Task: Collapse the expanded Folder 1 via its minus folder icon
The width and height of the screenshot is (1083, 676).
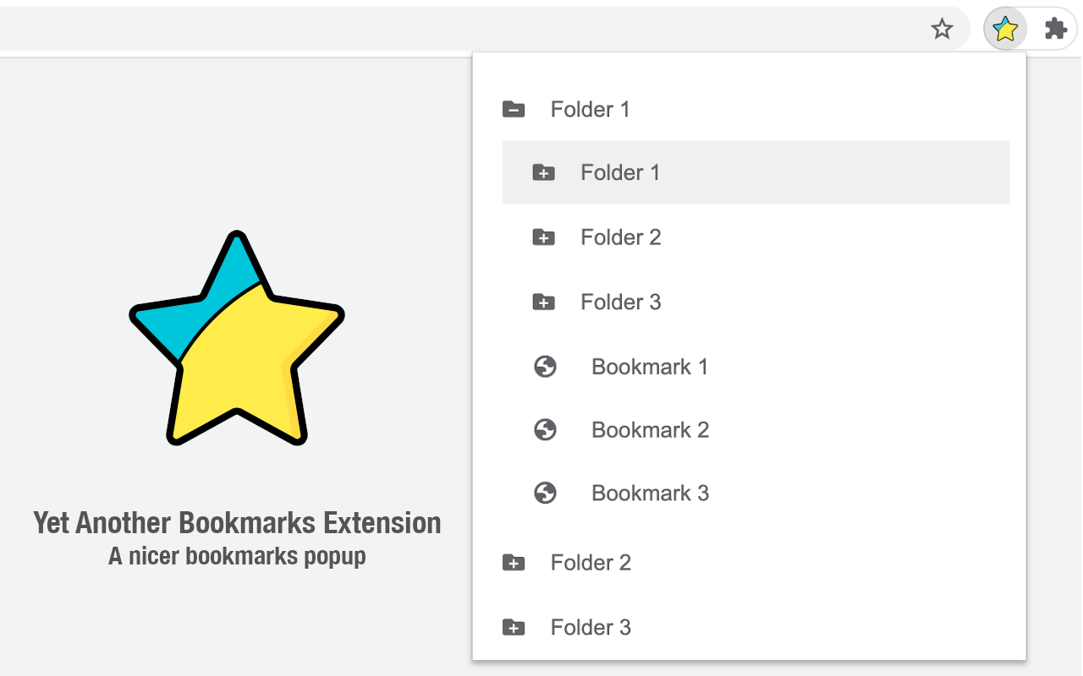Action: 514,109
